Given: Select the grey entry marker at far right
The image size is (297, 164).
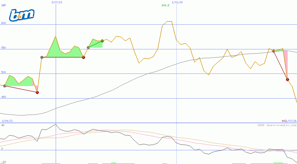Looking at the screenshot, I should click(x=273, y=51).
